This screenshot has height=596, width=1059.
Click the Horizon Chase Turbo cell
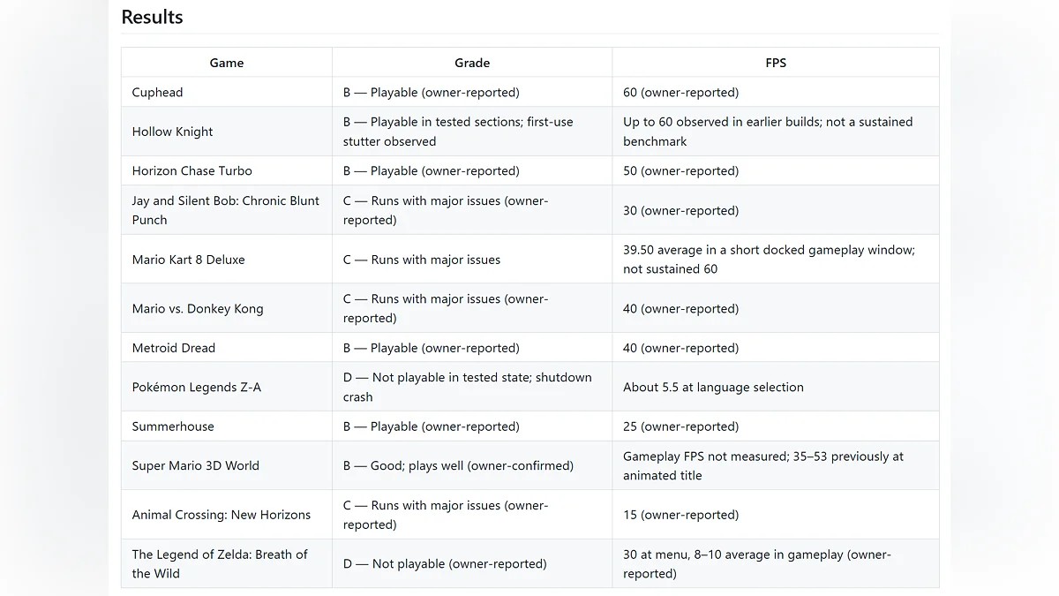[227, 170]
